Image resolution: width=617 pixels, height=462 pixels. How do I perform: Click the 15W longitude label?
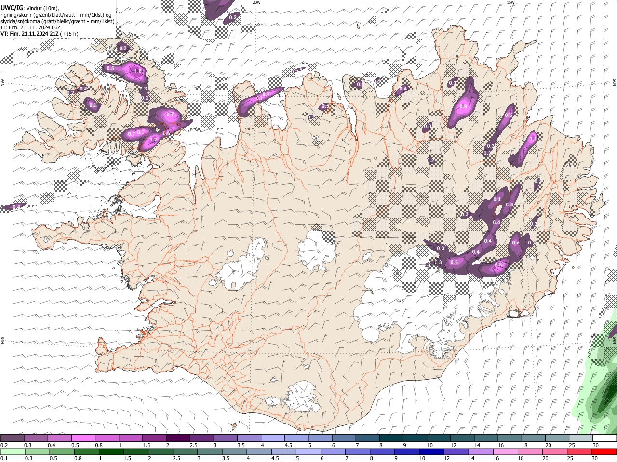(510, 2)
